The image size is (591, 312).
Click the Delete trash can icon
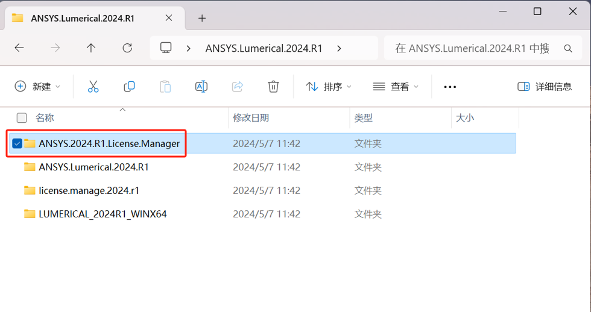[x=273, y=87]
